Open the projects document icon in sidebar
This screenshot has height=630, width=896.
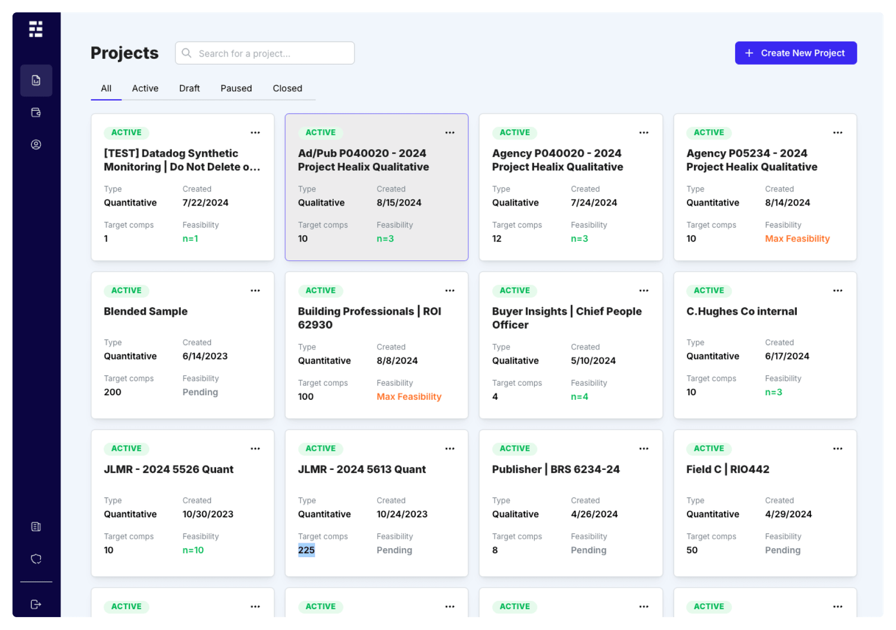coord(36,81)
